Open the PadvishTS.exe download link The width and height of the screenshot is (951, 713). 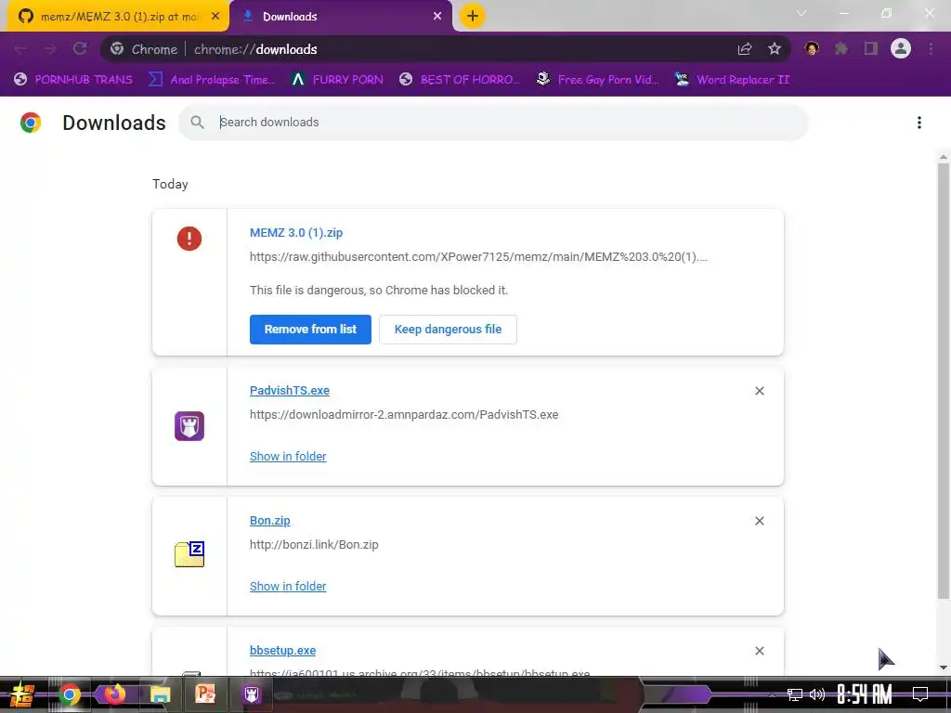290,391
